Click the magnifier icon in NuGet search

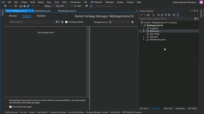pos(57,22)
